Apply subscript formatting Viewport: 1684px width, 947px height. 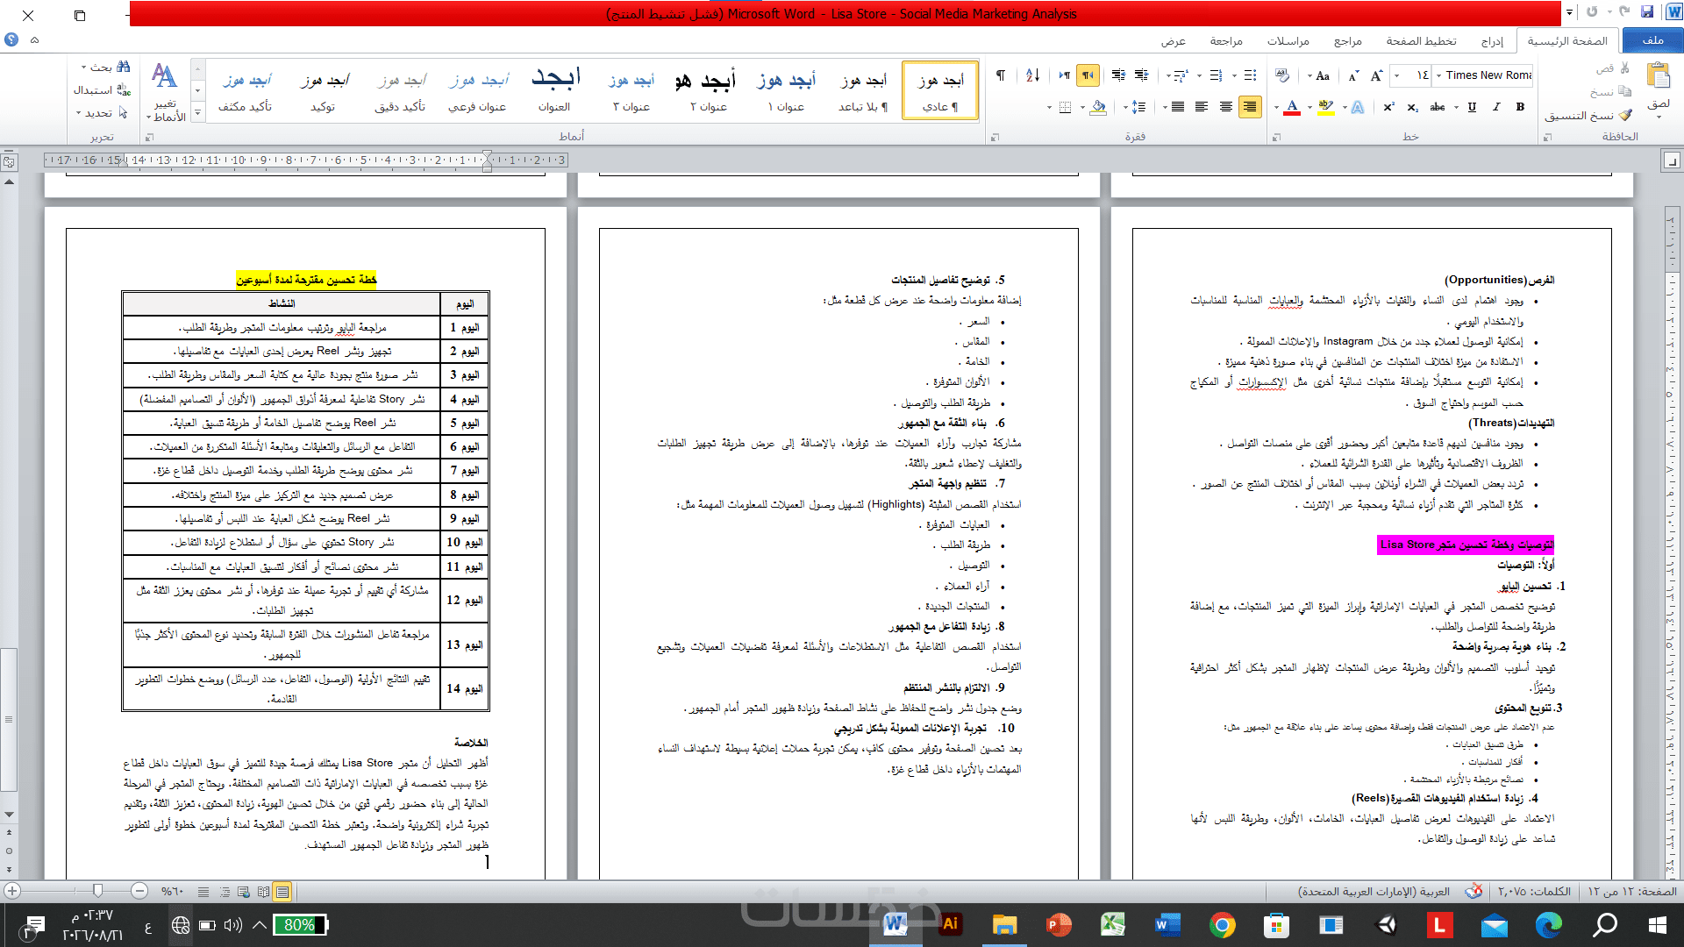pos(1412,107)
